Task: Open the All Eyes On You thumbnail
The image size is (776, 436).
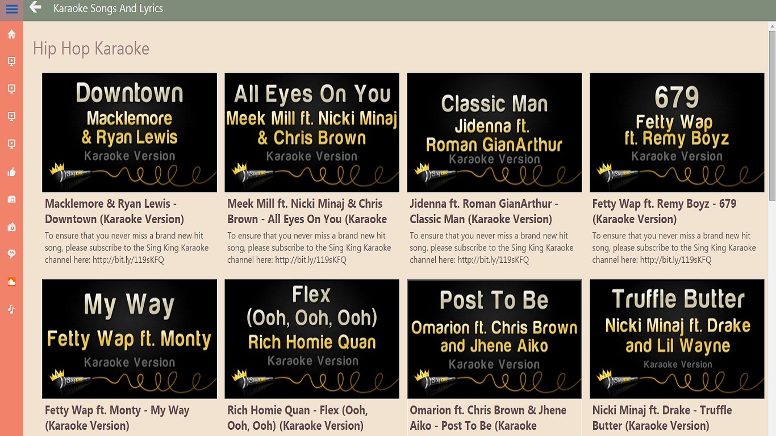Action: (312, 132)
